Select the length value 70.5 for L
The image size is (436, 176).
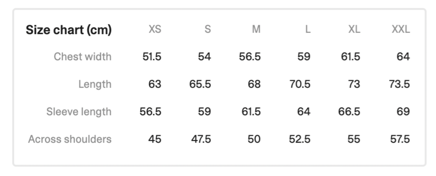coord(300,84)
